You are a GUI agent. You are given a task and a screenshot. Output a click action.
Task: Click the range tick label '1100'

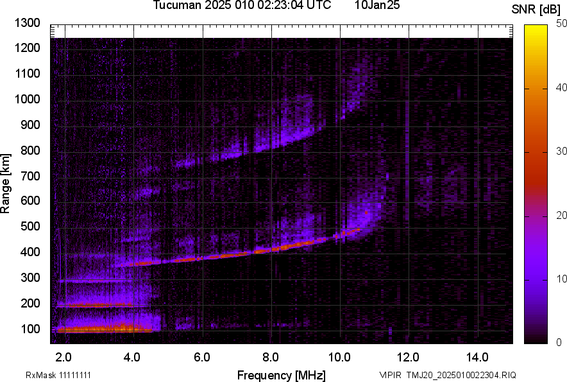click(27, 73)
